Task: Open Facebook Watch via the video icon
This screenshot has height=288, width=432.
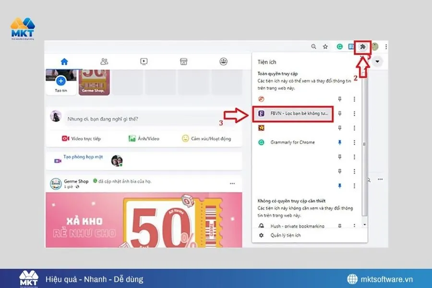Action: [144, 61]
